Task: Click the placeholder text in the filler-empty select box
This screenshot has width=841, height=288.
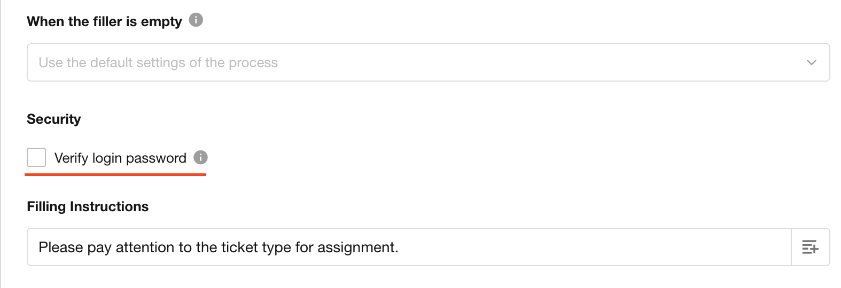Action: pyautogui.click(x=158, y=62)
